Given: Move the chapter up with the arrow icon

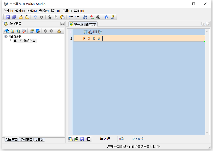Looking at the screenshot, I should pyautogui.click(x=45, y=31).
